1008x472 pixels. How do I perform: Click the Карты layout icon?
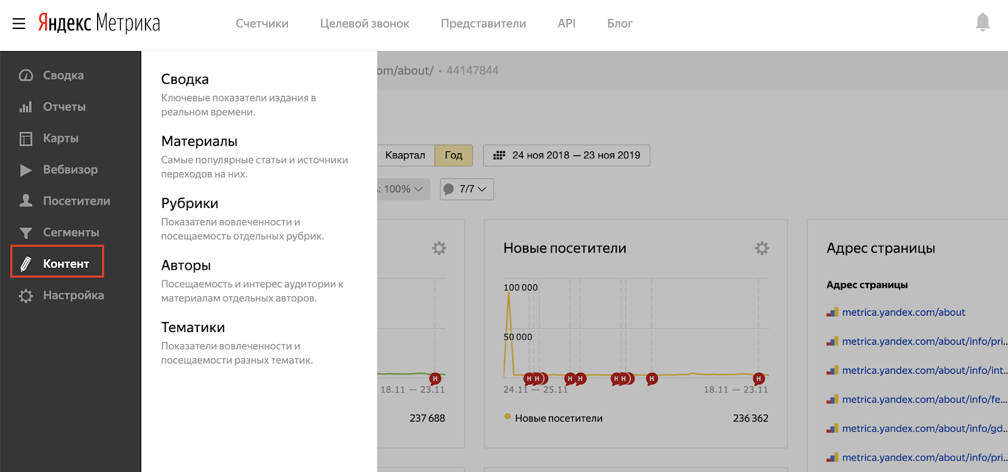click(x=26, y=139)
